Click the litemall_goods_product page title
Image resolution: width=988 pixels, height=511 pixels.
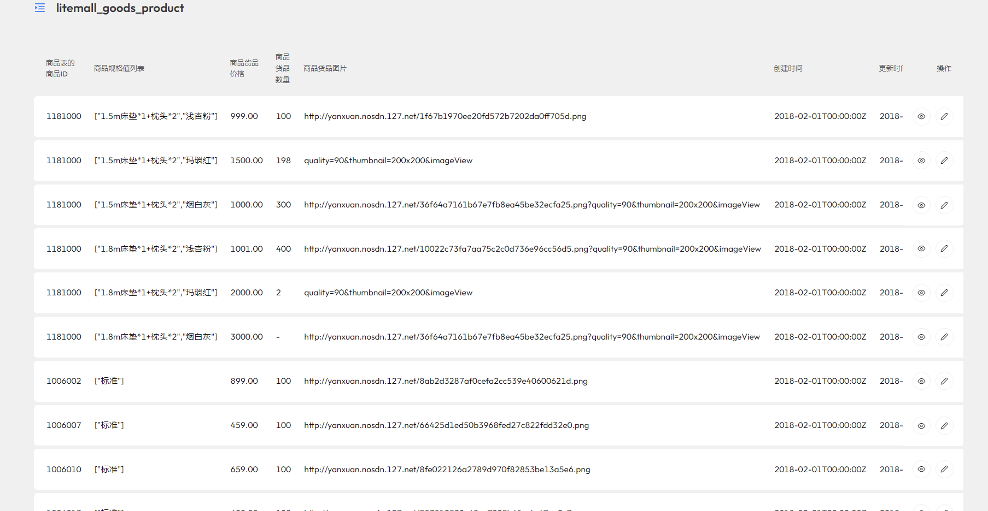pos(120,8)
